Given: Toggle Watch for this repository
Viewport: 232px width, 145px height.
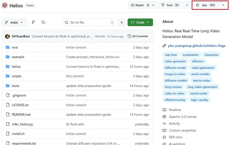Looking at the screenshot, I should [x=140, y=5].
